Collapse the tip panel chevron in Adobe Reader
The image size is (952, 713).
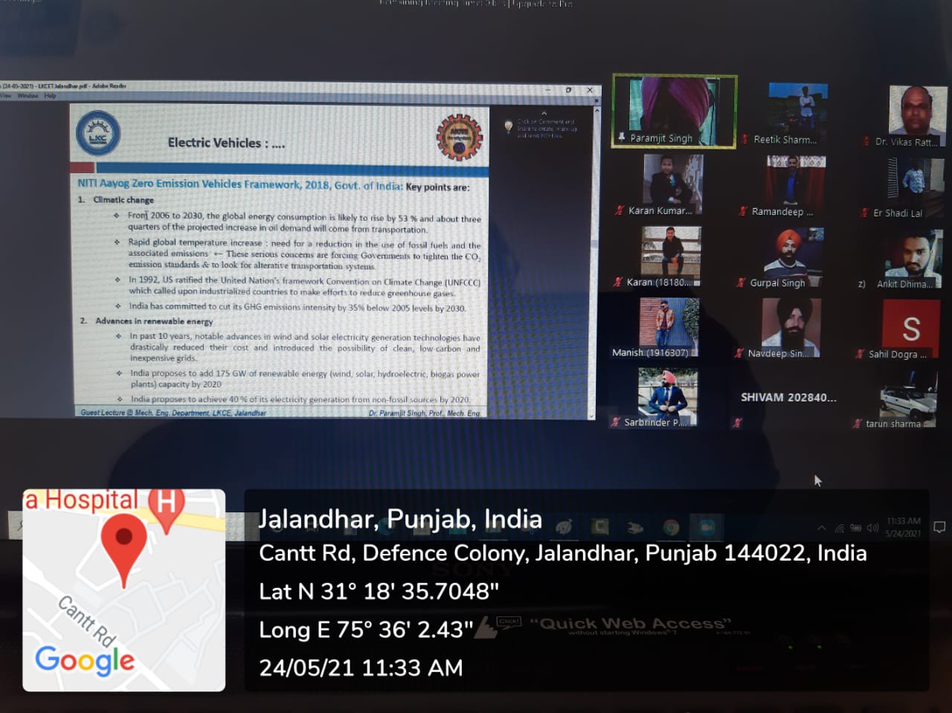click(x=544, y=113)
